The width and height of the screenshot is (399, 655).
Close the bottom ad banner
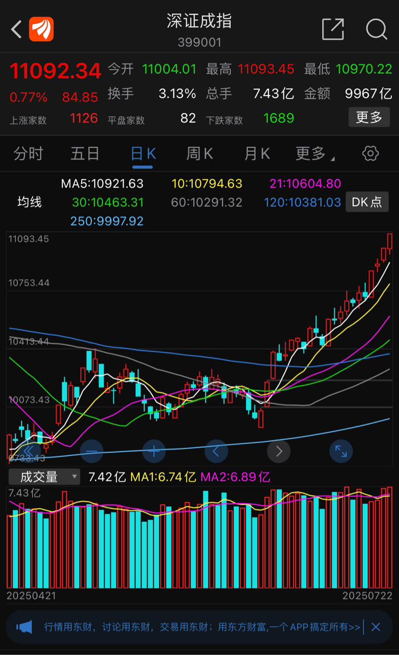(376, 627)
